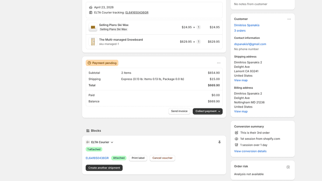
Task: Click the Blocks section icon
Action: tap(88, 131)
